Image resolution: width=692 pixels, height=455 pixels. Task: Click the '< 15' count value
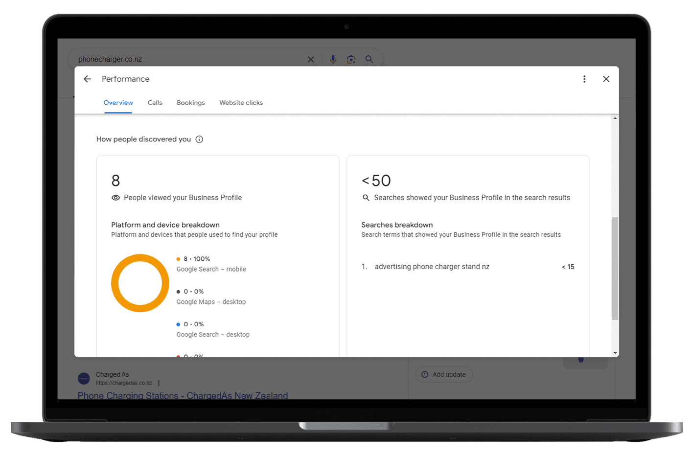pyautogui.click(x=568, y=267)
